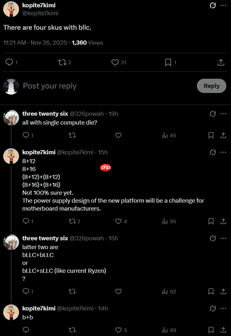Repost the main post about four skus

point(62,62)
